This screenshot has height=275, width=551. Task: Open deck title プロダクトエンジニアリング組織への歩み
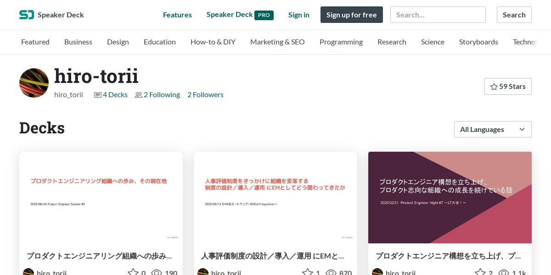click(x=100, y=256)
